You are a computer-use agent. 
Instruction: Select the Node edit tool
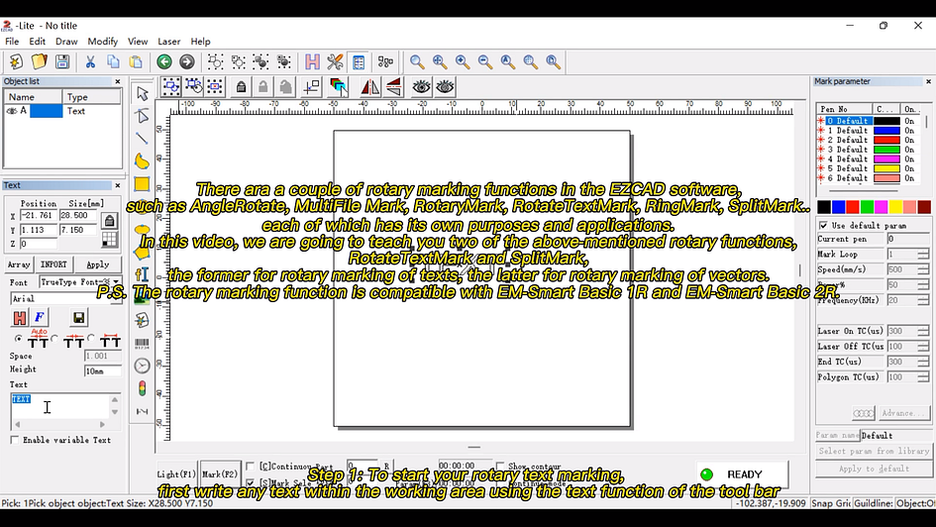(x=142, y=116)
